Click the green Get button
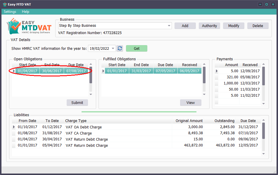 click(137, 48)
